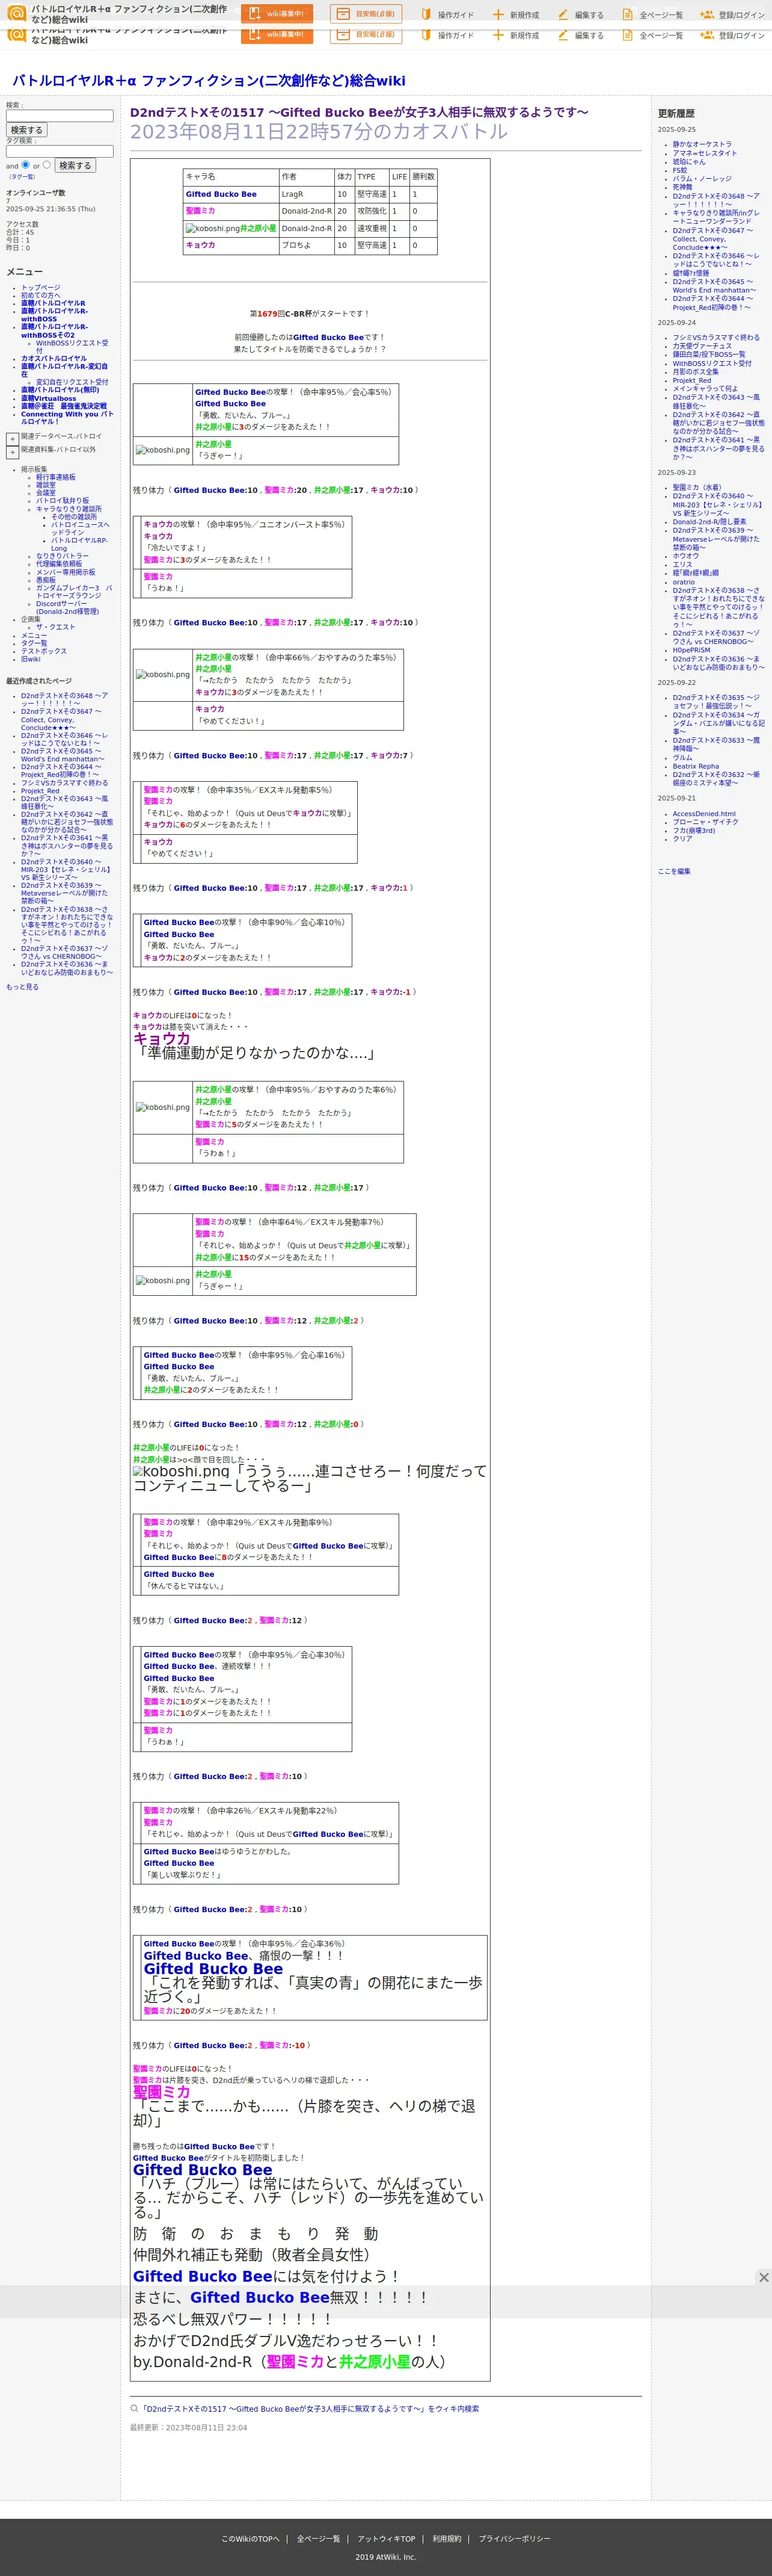Screen dimensions: 772x2576
Task: Open WithBOSSリクエスト受付 submenu link
Action: 72,346
